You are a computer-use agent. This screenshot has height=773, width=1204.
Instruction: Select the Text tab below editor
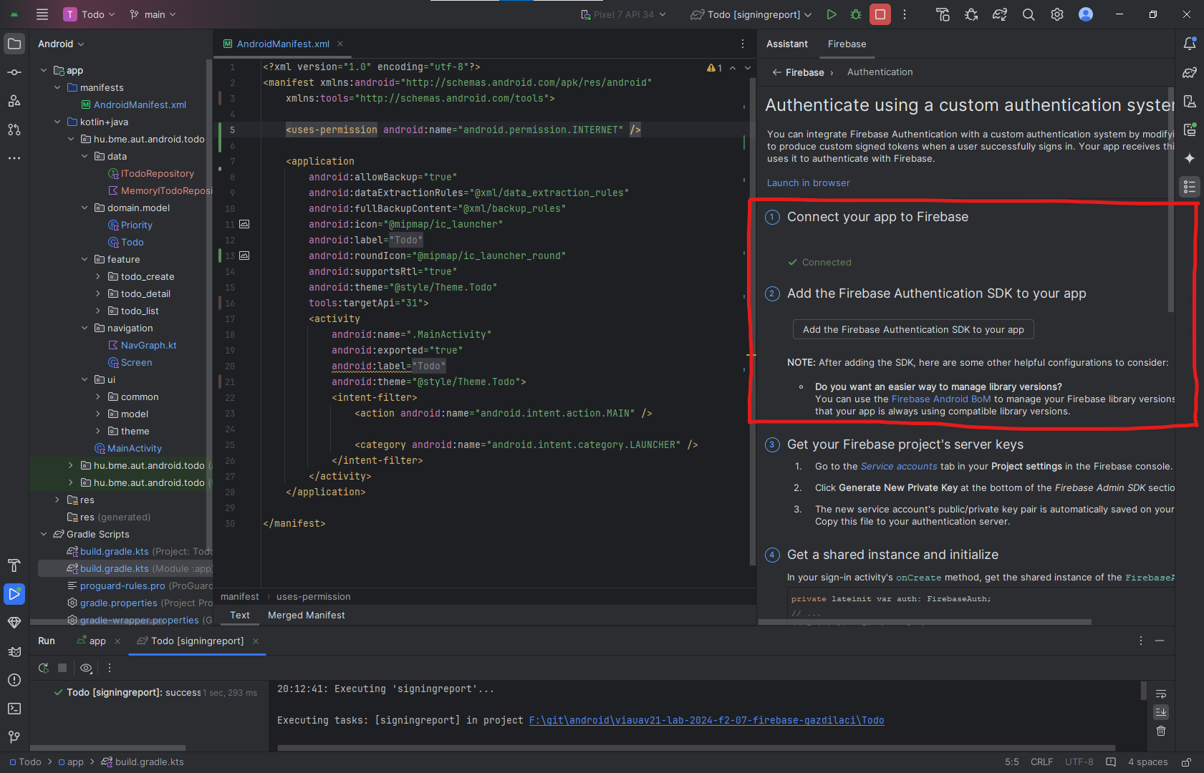(240, 615)
